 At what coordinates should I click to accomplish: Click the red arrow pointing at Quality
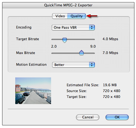(x=92, y=16)
